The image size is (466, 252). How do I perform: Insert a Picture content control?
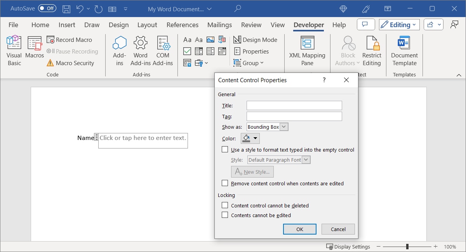pos(210,40)
